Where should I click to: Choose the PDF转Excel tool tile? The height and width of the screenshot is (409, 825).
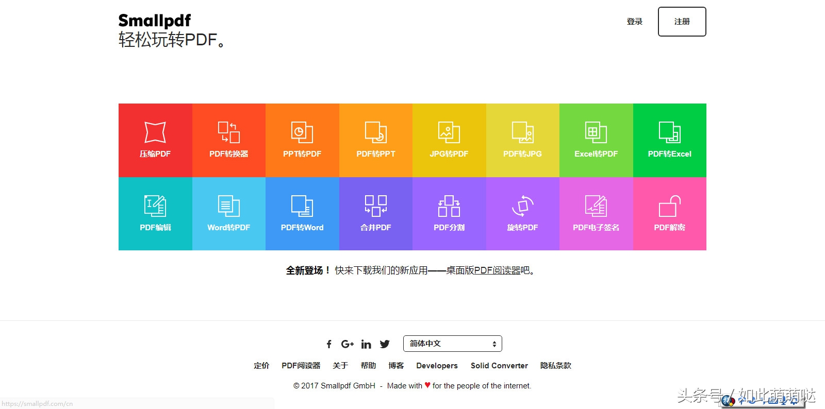click(670, 140)
